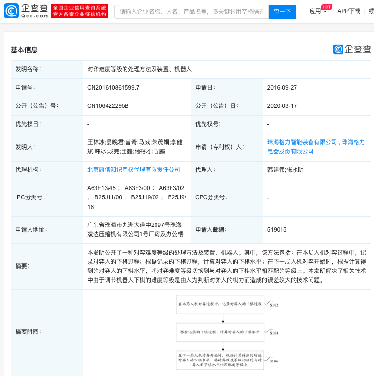
Task: Click the 代理机构 row label
Action: (28, 170)
